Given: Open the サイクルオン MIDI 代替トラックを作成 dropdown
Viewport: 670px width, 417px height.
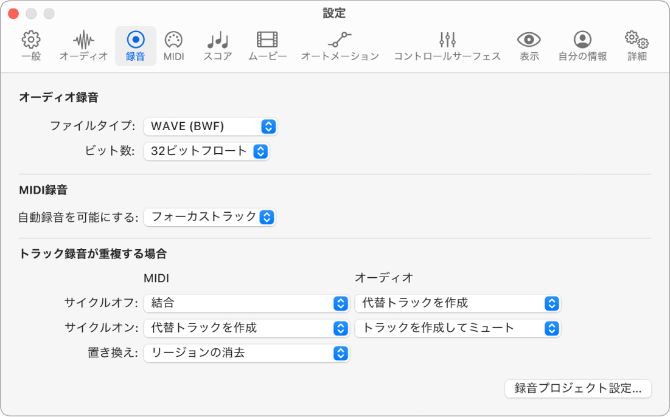Looking at the screenshot, I should tap(246, 328).
